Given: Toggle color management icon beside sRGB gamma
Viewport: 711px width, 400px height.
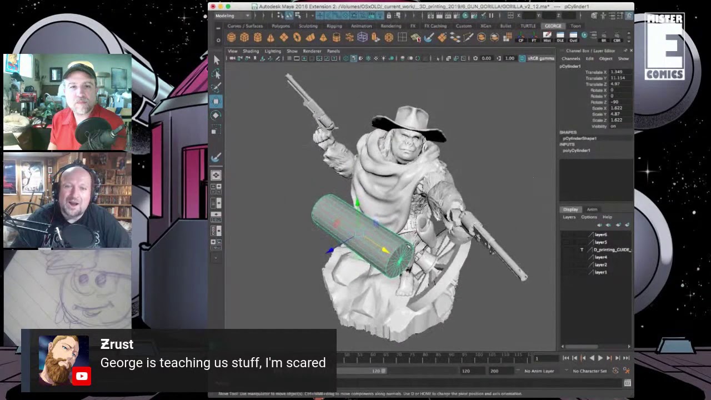Looking at the screenshot, I should click(522, 58).
